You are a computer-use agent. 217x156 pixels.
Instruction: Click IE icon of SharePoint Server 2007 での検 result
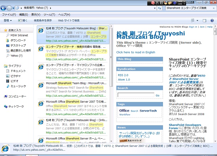click(41, 103)
